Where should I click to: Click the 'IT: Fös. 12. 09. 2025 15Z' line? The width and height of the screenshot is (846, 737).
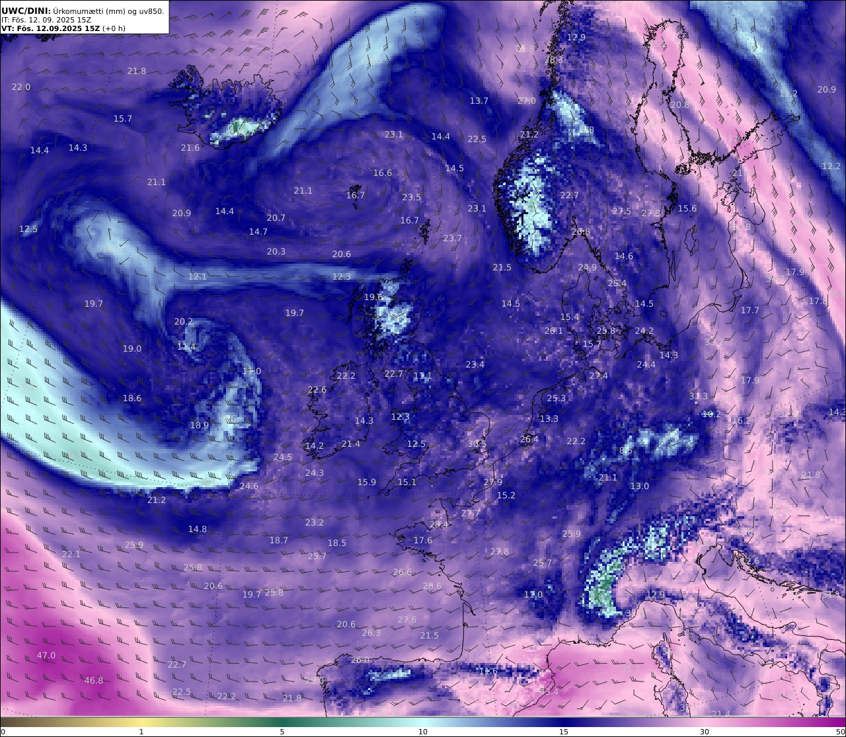(46, 20)
